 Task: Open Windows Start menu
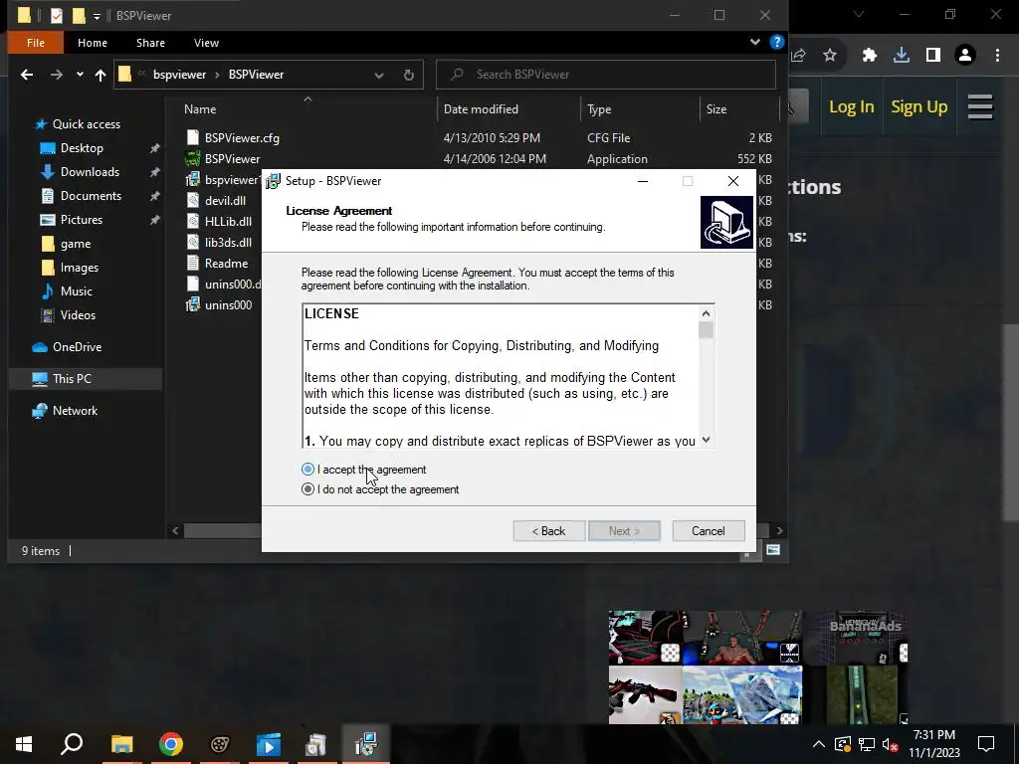24,744
